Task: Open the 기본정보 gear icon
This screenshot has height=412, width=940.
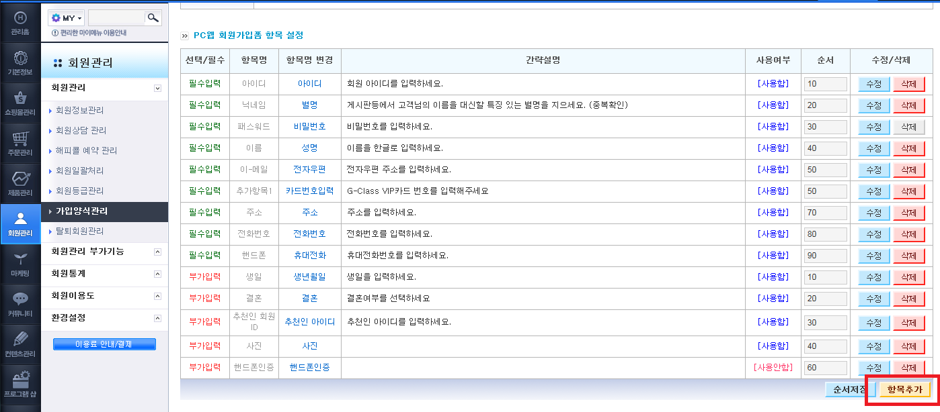Action: point(20,63)
